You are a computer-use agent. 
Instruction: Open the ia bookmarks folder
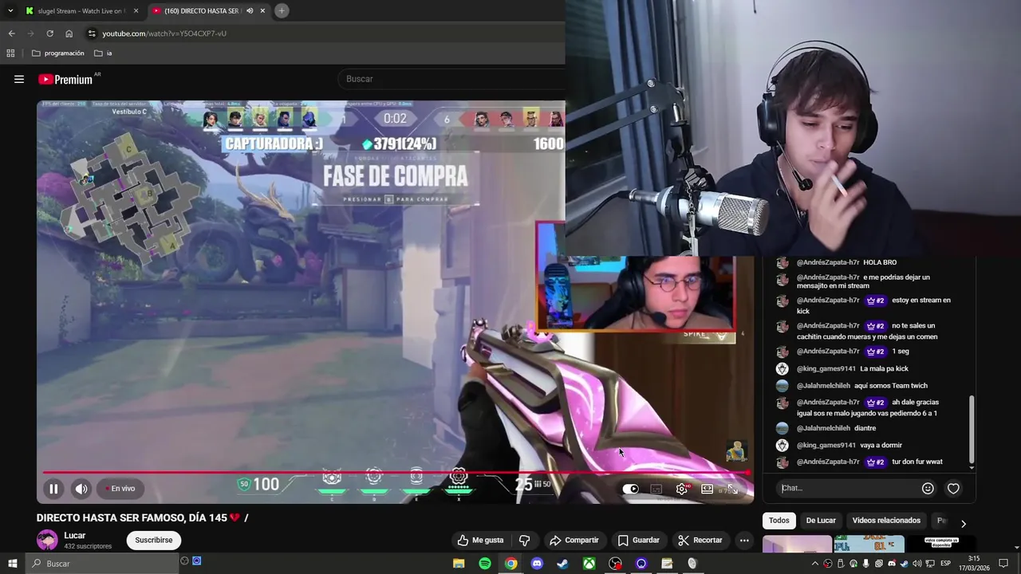click(x=103, y=53)
